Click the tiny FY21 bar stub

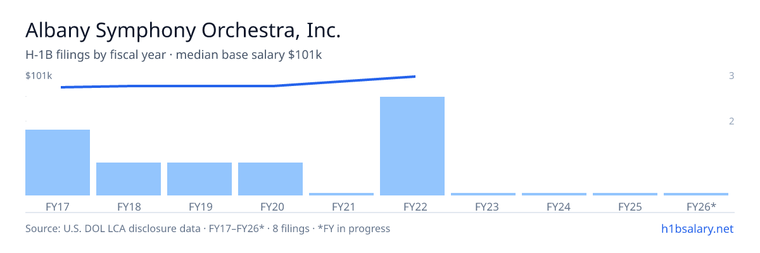pyautogui.click(x=341, y=194)
